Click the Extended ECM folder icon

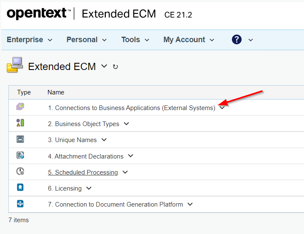pyautogui.click(x=15, y=65)
